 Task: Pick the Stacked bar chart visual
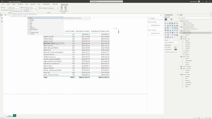tap(166, 23)
